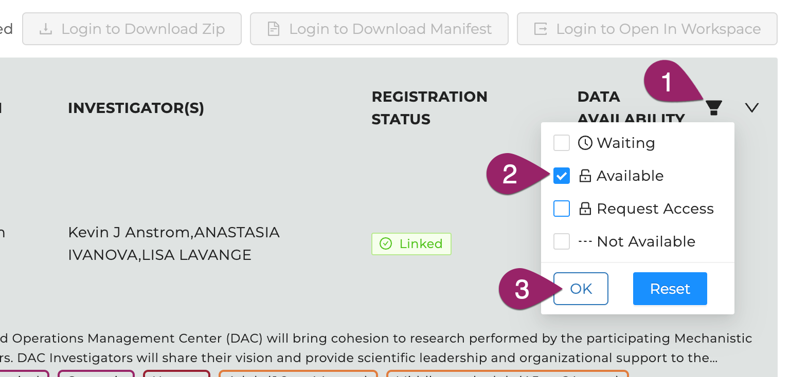Check the Not Available checkbox
Image resolution: width=790 pixels, height=377 pixels.
point(562,241)
